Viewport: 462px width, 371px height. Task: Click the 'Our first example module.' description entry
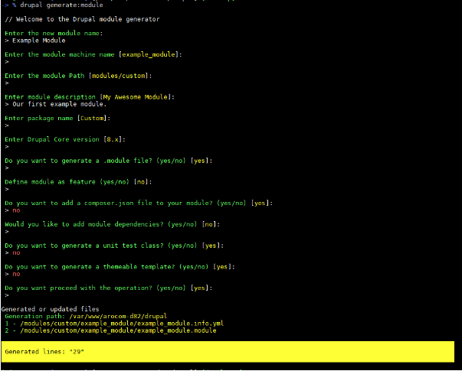point(56,104)
